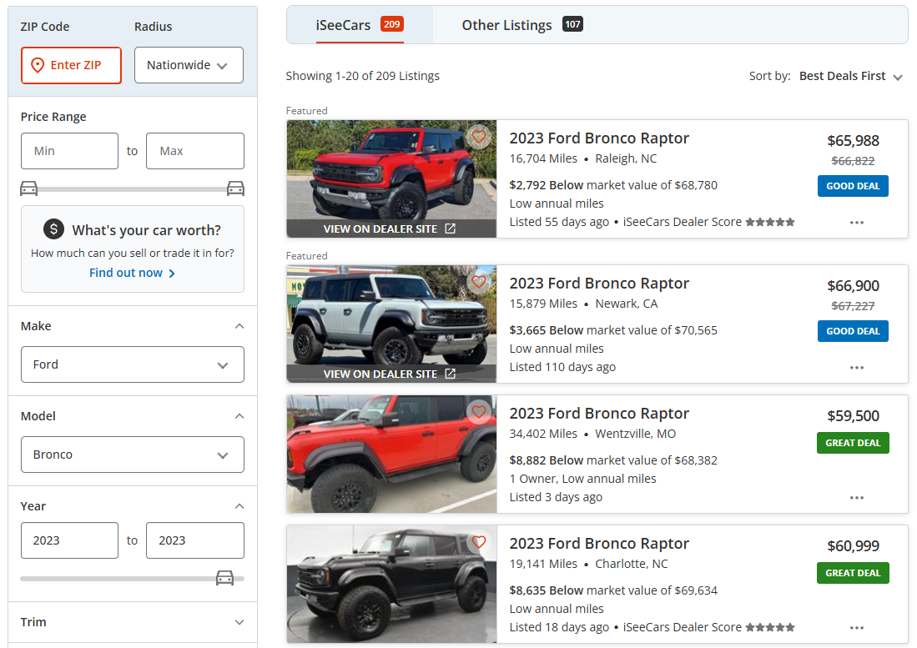Click the price range left car slider handle
This screenshot has width=917, height=648.
coord(28,188)
